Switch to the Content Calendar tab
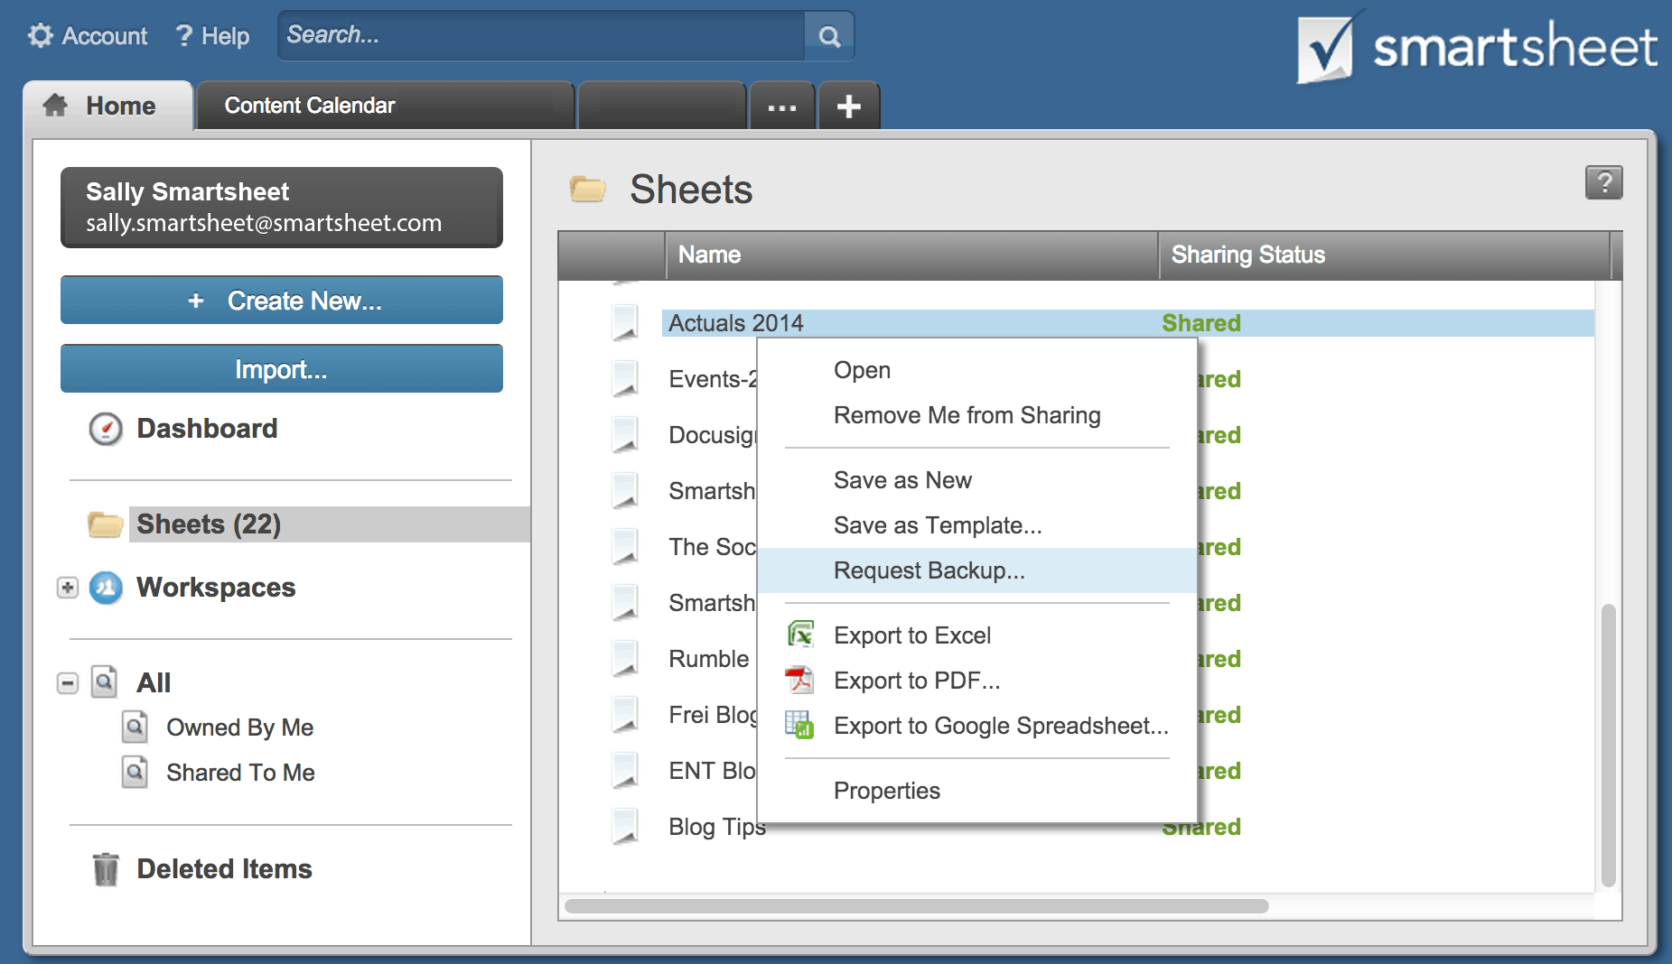 pyautogui.click(x=311, y=106)
